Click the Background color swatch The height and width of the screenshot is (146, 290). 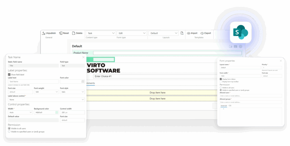coord(57,112)
